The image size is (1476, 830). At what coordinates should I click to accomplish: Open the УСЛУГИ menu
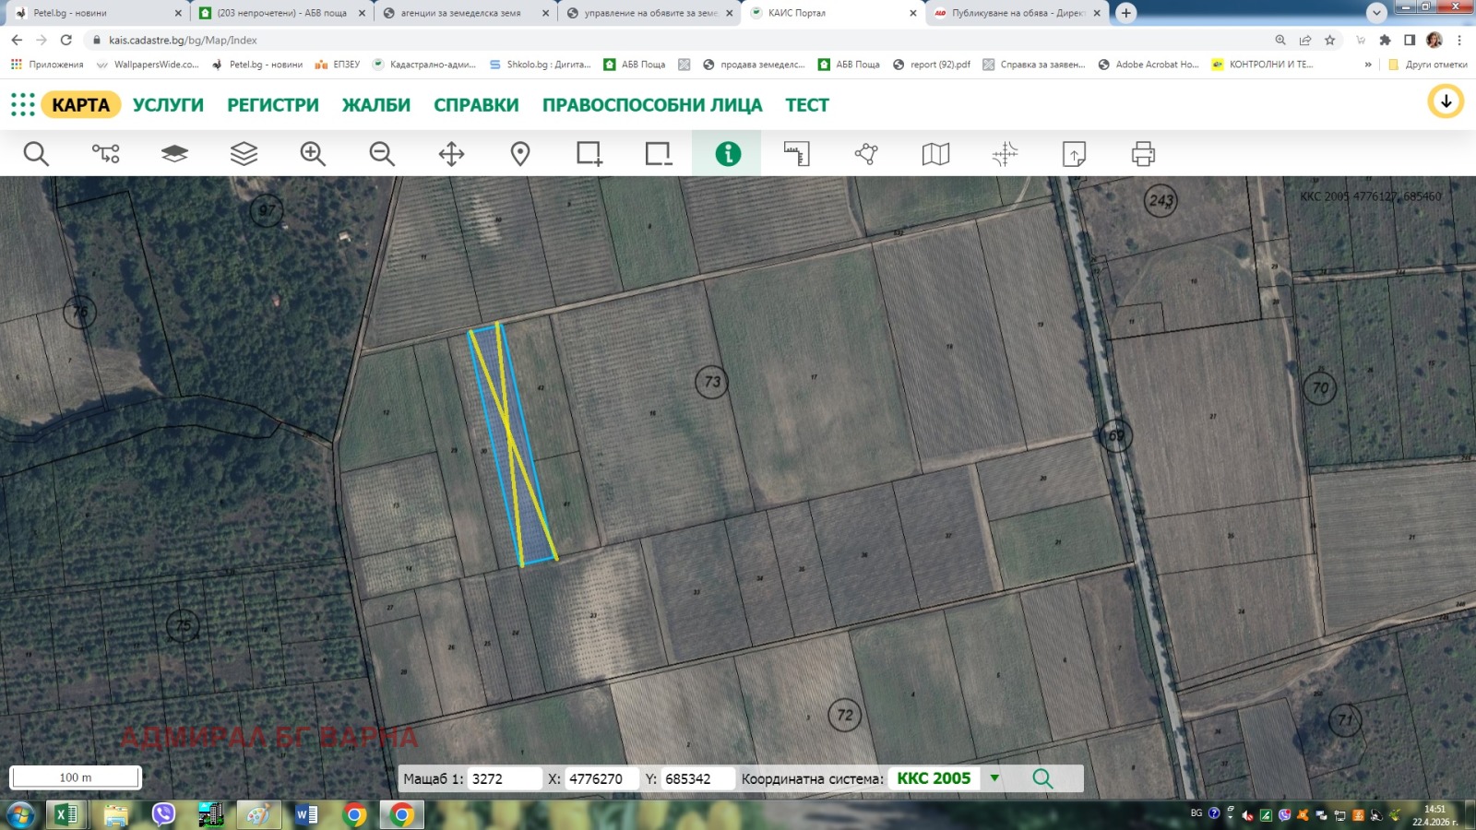[168, 105]
